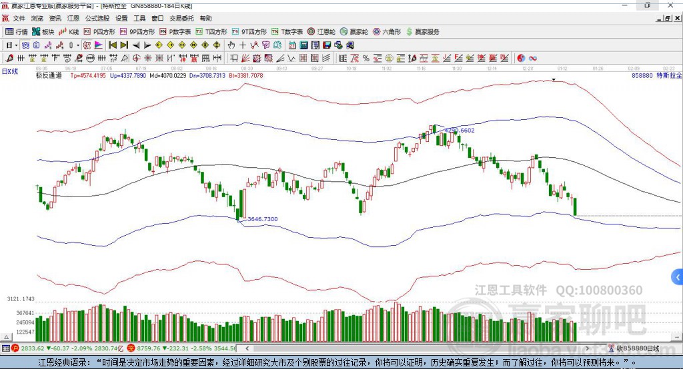Image resolution: width=683 pixels, height=369 pixels.
Task: Select the circled crosshair target tool
Action: pos(136,58)
